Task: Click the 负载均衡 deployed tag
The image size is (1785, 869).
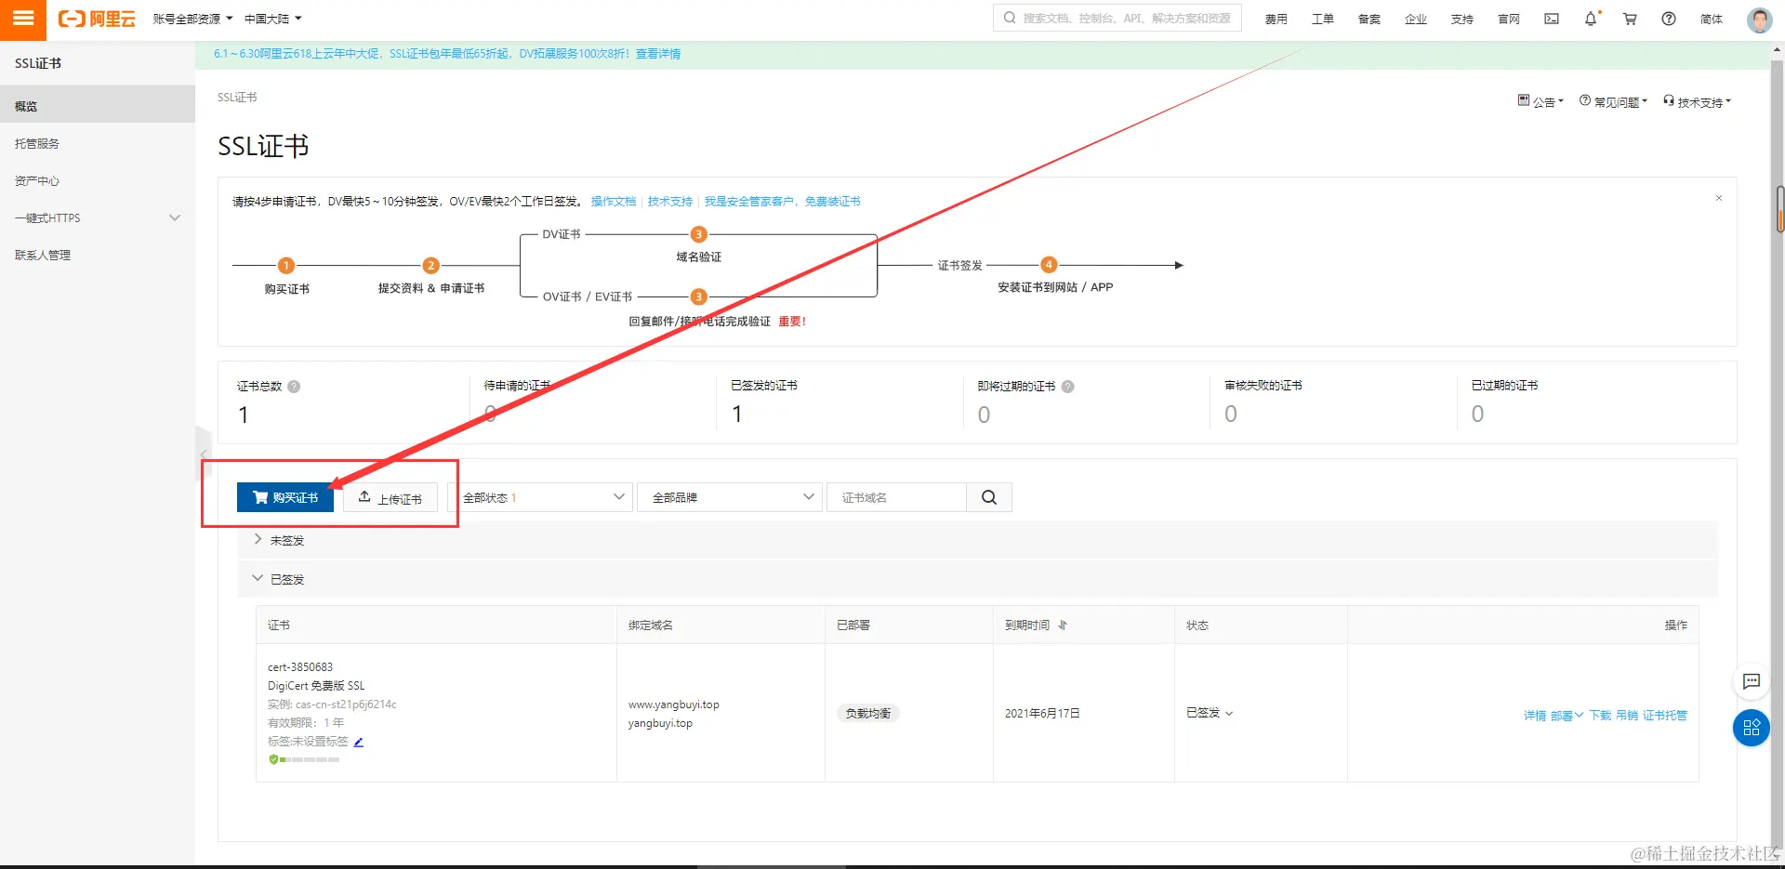Action: pos(868,714)
